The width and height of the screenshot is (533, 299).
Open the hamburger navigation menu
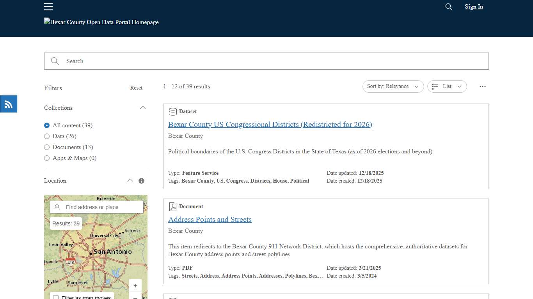click(48, 7)
